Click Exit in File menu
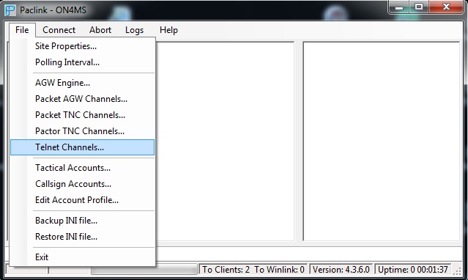The image size is (468, 280). click(x=82, y=257)
